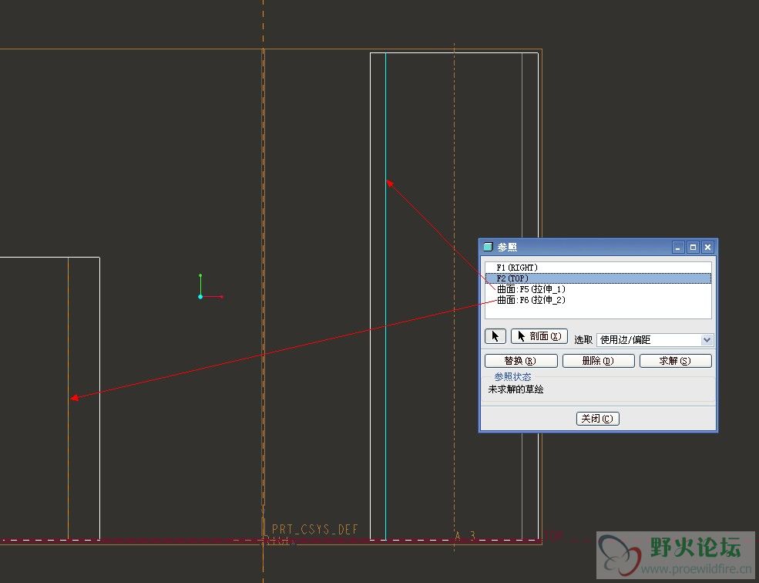This screenshot has height=583, width=759.
Task: Activate the arrow selection tool button
Action: coord(495,336)
